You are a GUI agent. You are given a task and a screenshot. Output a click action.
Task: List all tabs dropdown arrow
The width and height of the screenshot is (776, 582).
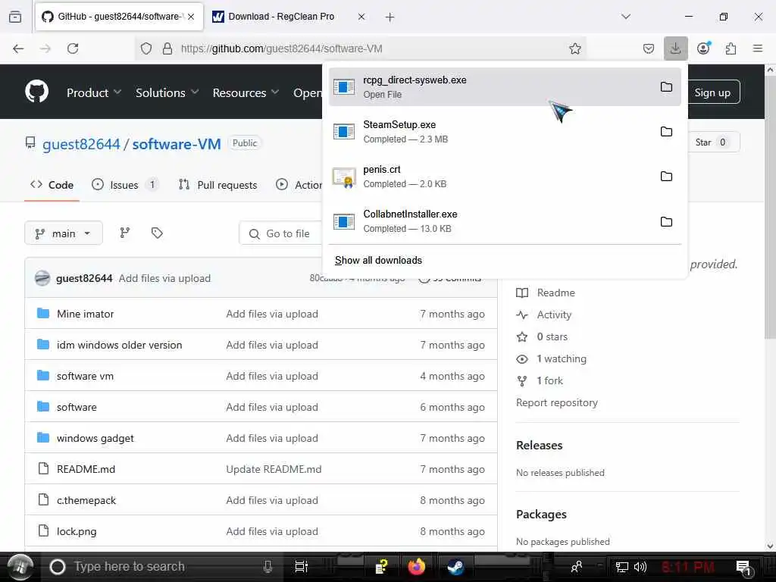point(626,17)
